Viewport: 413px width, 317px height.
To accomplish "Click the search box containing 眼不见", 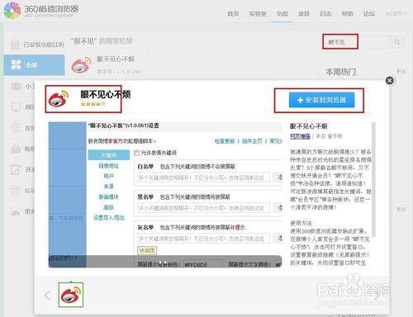I will click(356, 42).
